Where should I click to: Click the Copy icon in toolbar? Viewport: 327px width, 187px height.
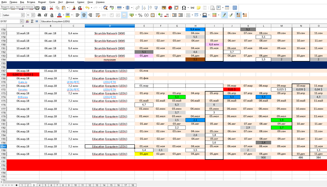pyautogui.click(x=57, y=8)
